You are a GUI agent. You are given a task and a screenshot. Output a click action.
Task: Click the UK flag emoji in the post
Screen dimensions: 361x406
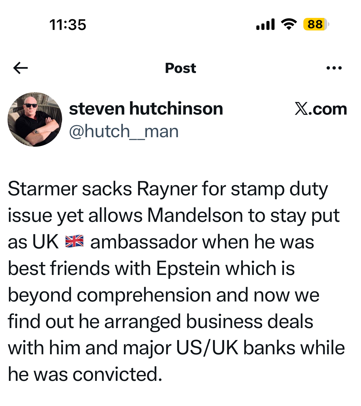tap(74, 241)
